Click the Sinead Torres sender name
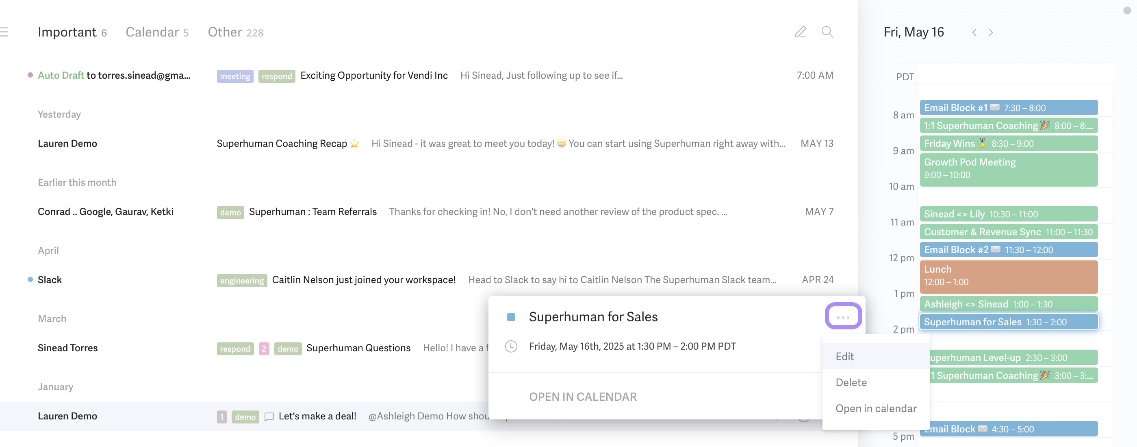This screenshot has height=447, width=1137. click(67, 348)
